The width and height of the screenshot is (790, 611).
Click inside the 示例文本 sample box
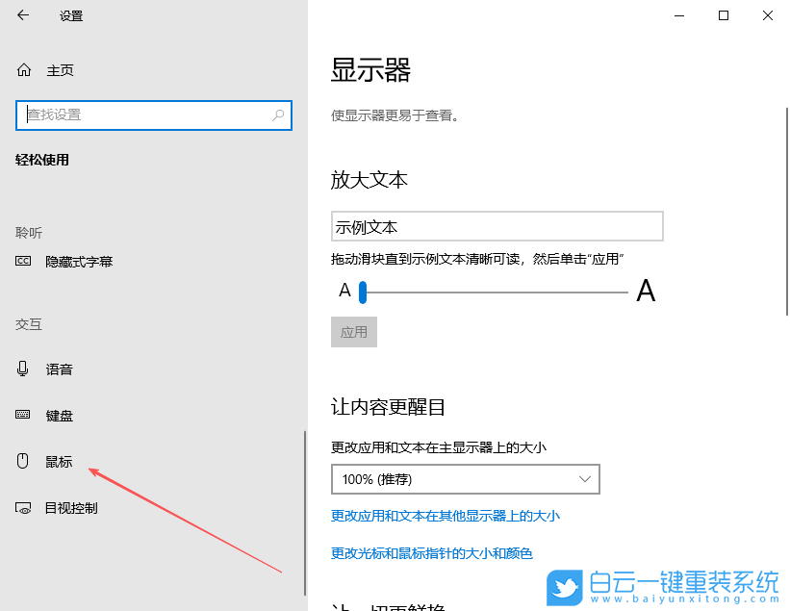coord(497,225)
